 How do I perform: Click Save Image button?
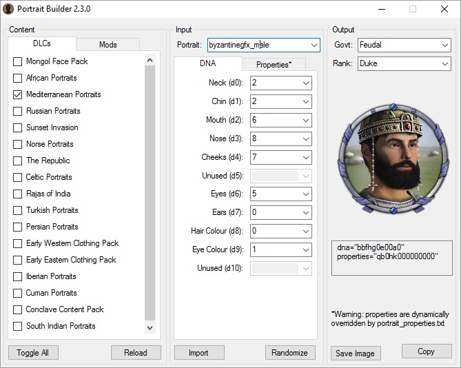(356, 354)
